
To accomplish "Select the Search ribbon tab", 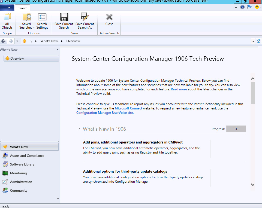I will pos(22,8).
